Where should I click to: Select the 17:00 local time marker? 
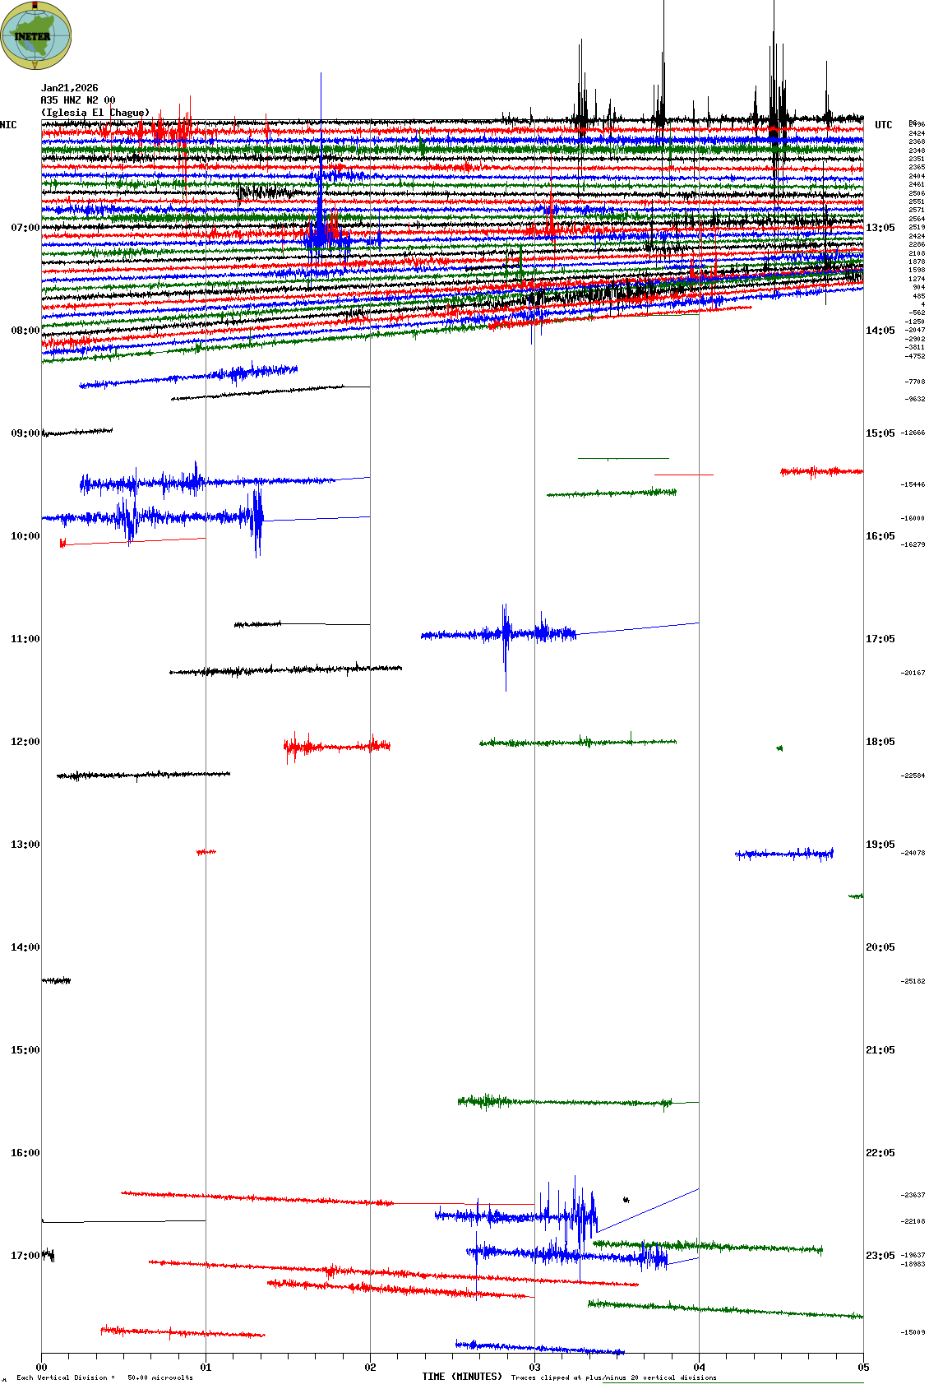[25, 1256]
